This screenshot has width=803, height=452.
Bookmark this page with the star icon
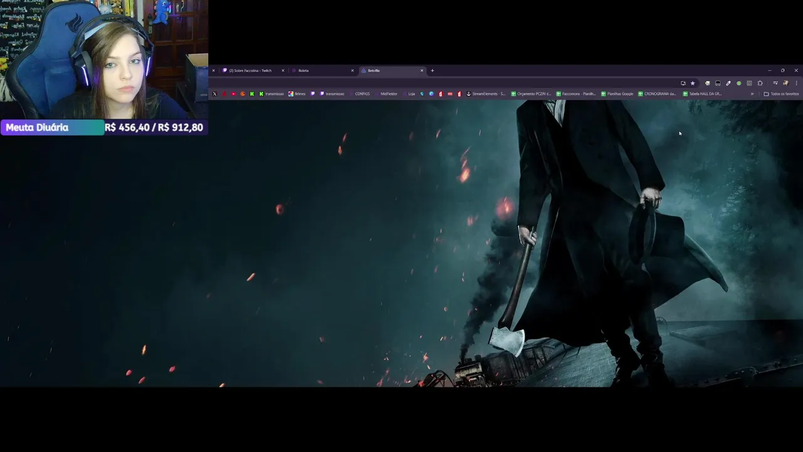(693, 83)
